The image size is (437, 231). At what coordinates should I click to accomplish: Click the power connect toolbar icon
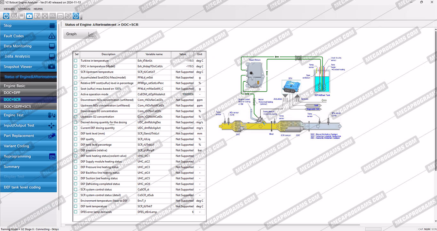pyautogui.click(x=6, y=16)
